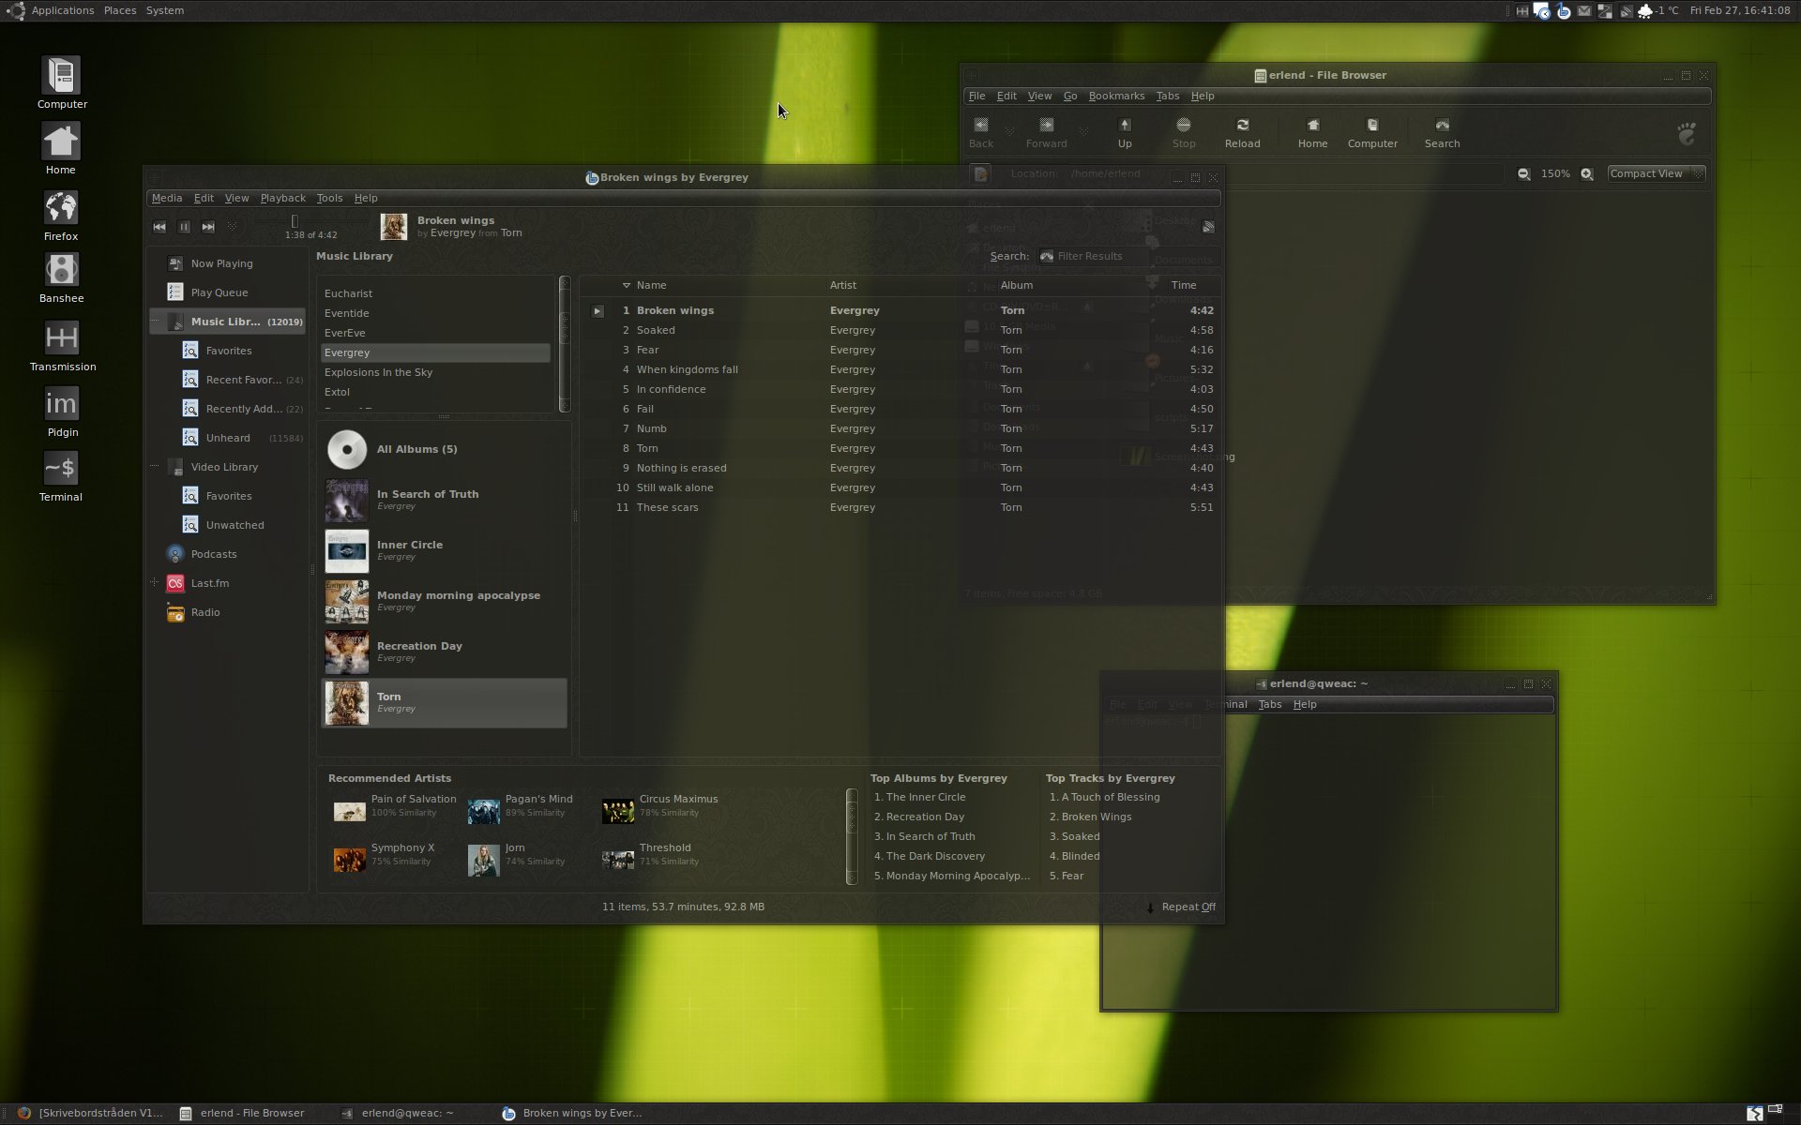The height and width of the screenshot is (1125, 1801).
Task: Skip to the next track
Action: [x=208, y=227]
